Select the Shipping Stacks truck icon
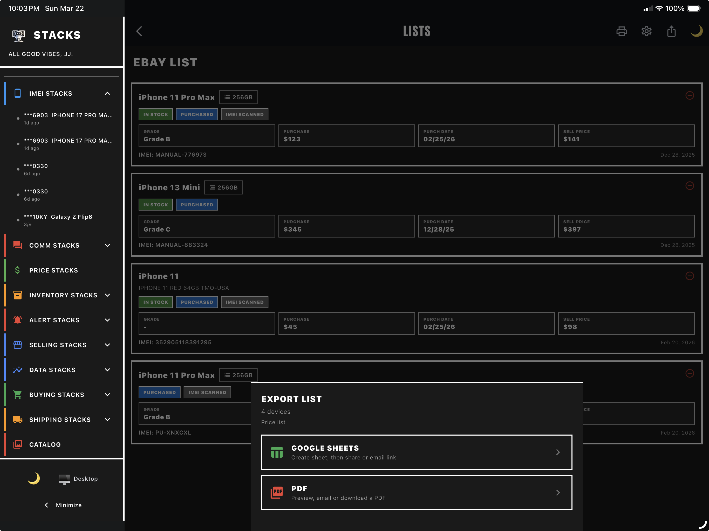The image size is (709, 531). [17, 419]
